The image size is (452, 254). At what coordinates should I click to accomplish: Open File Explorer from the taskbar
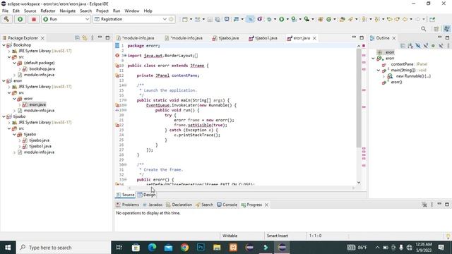pos(217,248)
